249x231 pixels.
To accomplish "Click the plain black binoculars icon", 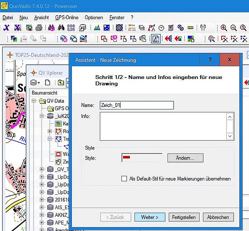I will [x=61, y=28].
